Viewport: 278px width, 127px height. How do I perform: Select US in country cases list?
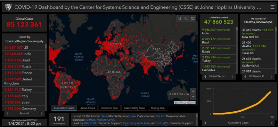(24, 47)
